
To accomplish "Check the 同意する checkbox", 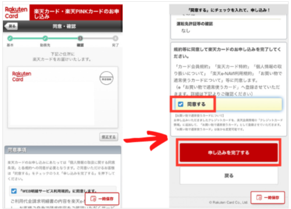I will [x=180, y=105].
